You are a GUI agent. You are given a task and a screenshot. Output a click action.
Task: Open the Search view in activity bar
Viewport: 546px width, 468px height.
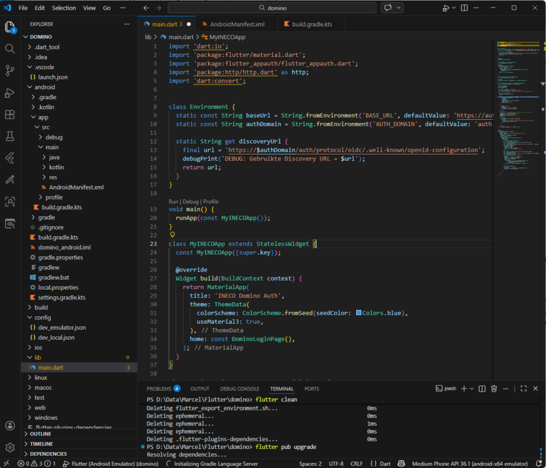[10, 48]
